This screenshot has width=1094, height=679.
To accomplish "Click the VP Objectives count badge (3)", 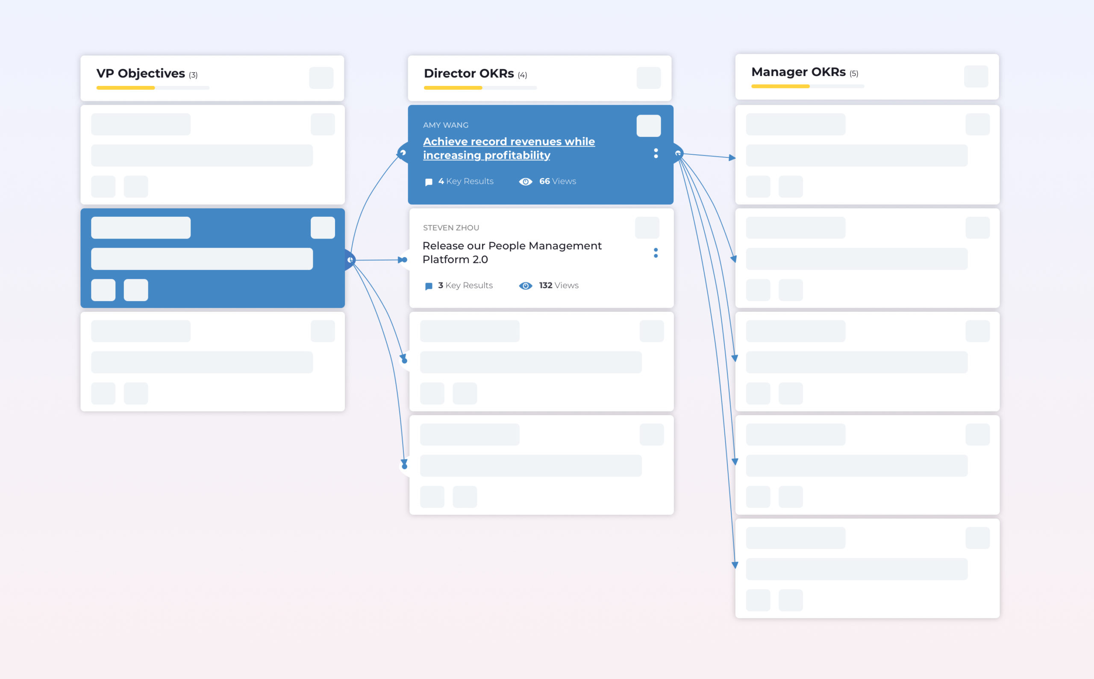I will pos(194,74).
